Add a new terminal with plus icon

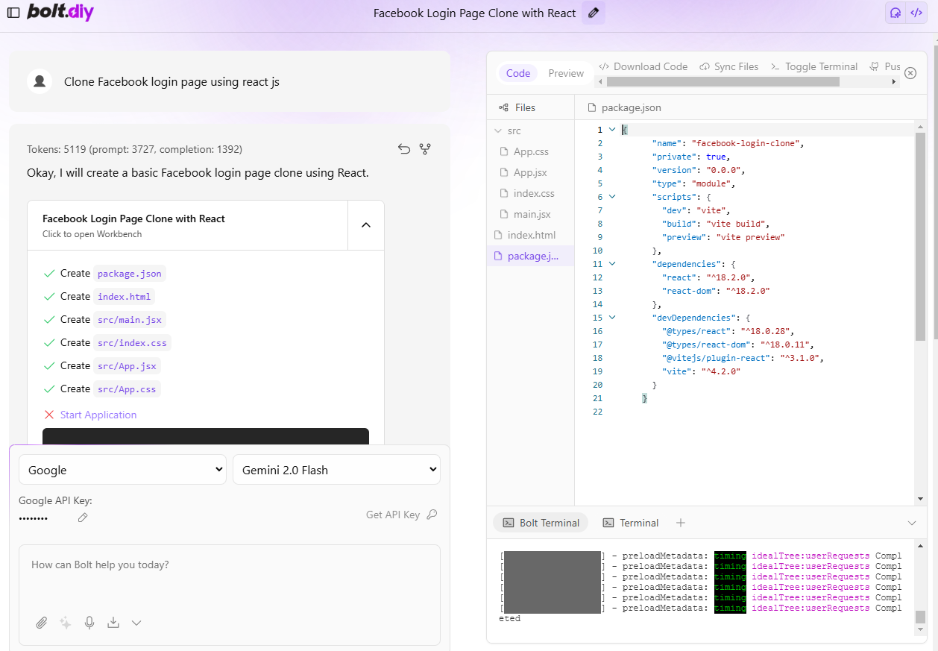(x=680, y=523)
